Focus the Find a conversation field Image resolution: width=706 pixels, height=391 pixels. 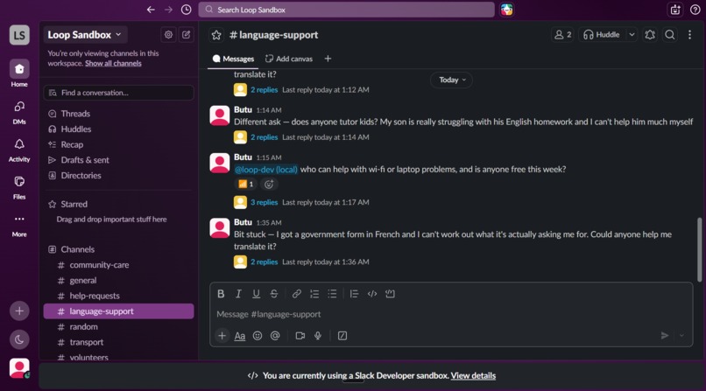[x=118, y=93]
